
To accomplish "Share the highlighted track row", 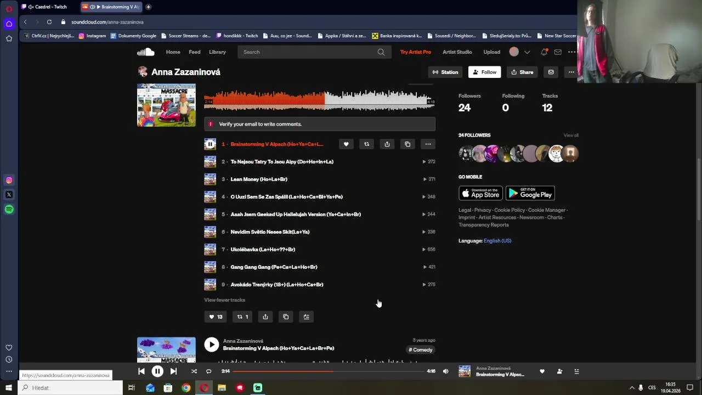I will tap(387, 144).
